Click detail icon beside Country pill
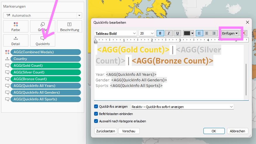The height and width of the screenshot is (144, 256). click(7, 59)
